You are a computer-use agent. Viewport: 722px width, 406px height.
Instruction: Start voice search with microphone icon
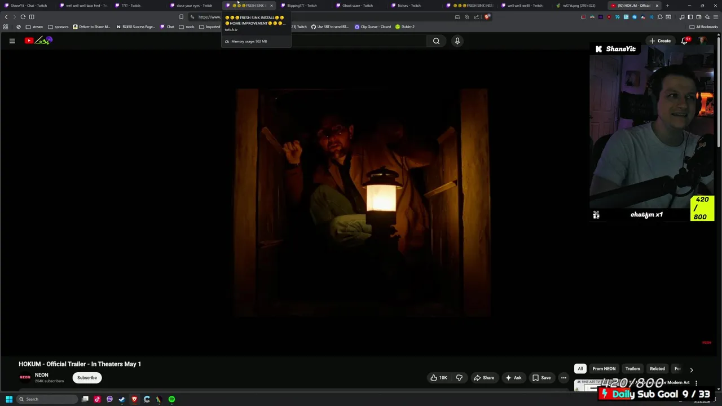(x=457, y=41)
